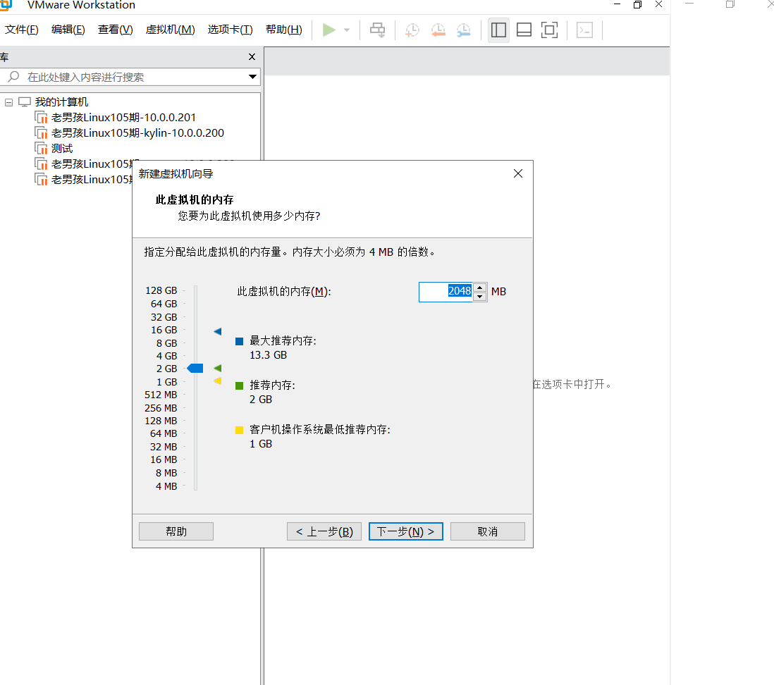Click the 4 GB scale label
774x685 pixels.
point(166,356)
